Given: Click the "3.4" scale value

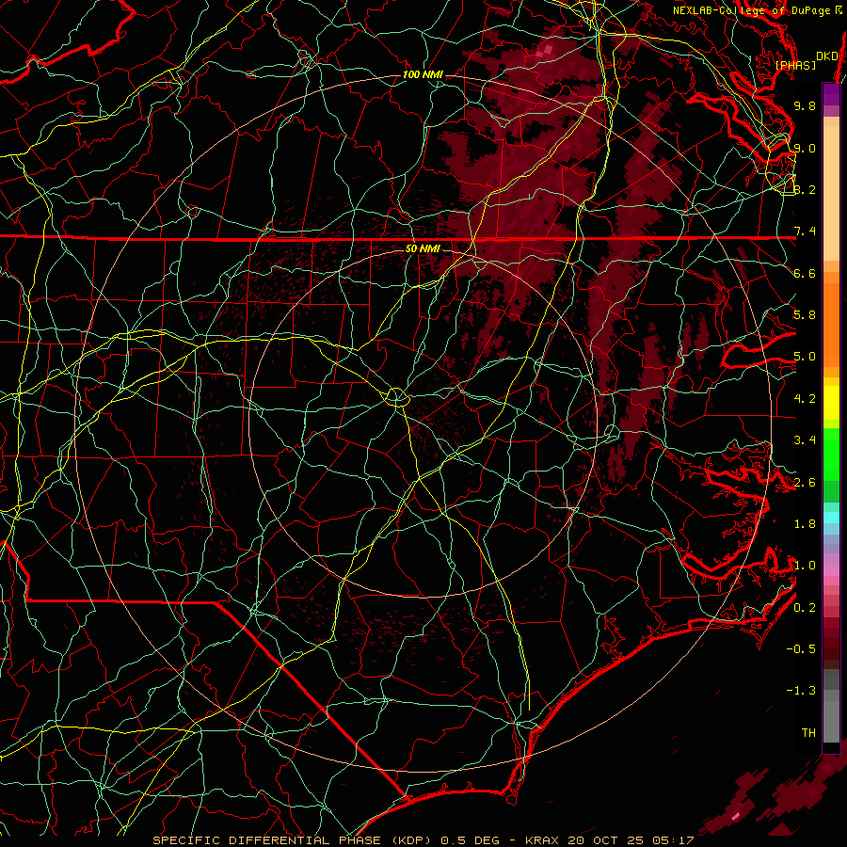Looking at the screenshot, I should 805,440.
